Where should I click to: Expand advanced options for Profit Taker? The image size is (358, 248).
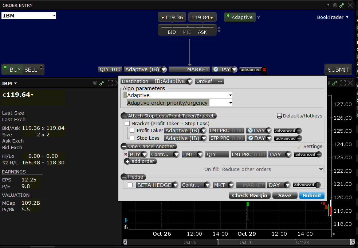pyautogui.click(x=299, y=131)
